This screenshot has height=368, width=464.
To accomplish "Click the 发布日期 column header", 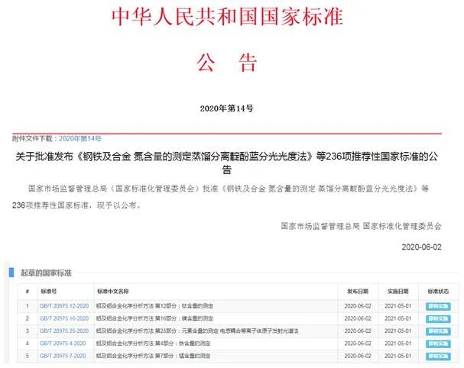I will pos(358,292).
